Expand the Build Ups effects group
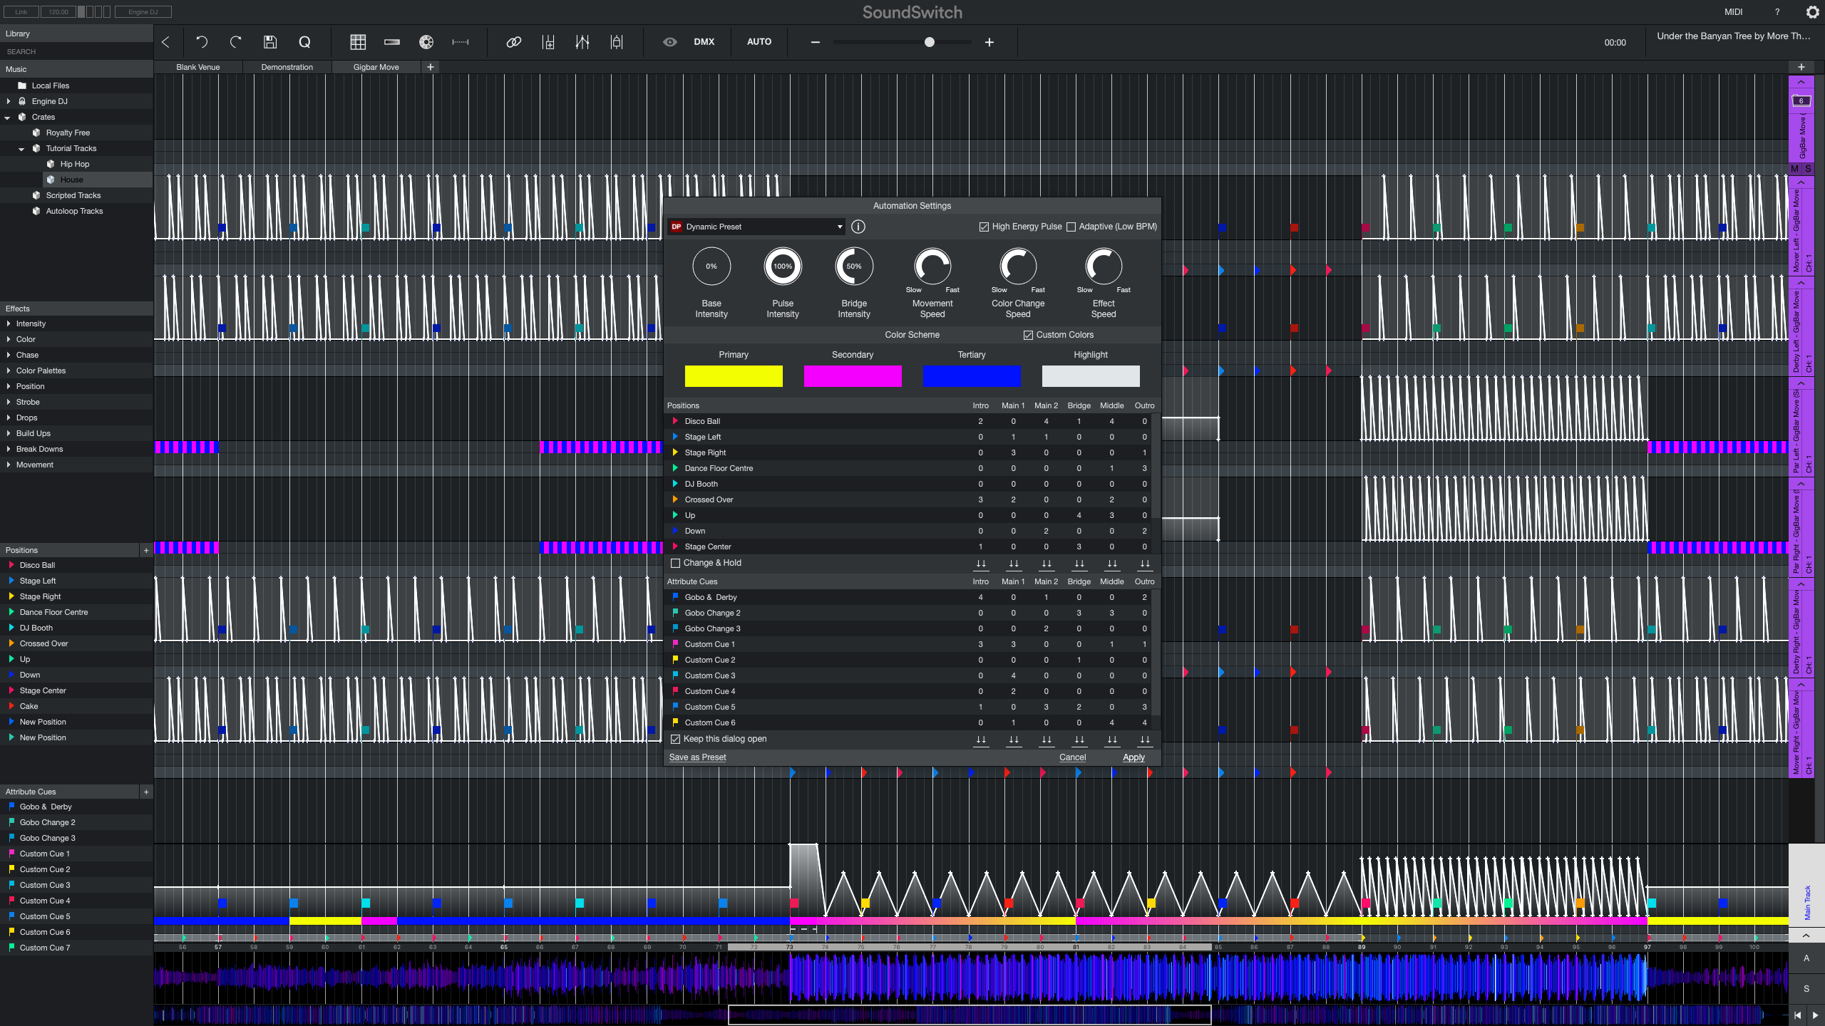This screenshot has height=1026, width=1825. (x=8, y=433)
